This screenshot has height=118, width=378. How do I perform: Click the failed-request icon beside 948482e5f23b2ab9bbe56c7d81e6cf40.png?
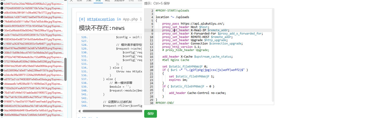2,106
